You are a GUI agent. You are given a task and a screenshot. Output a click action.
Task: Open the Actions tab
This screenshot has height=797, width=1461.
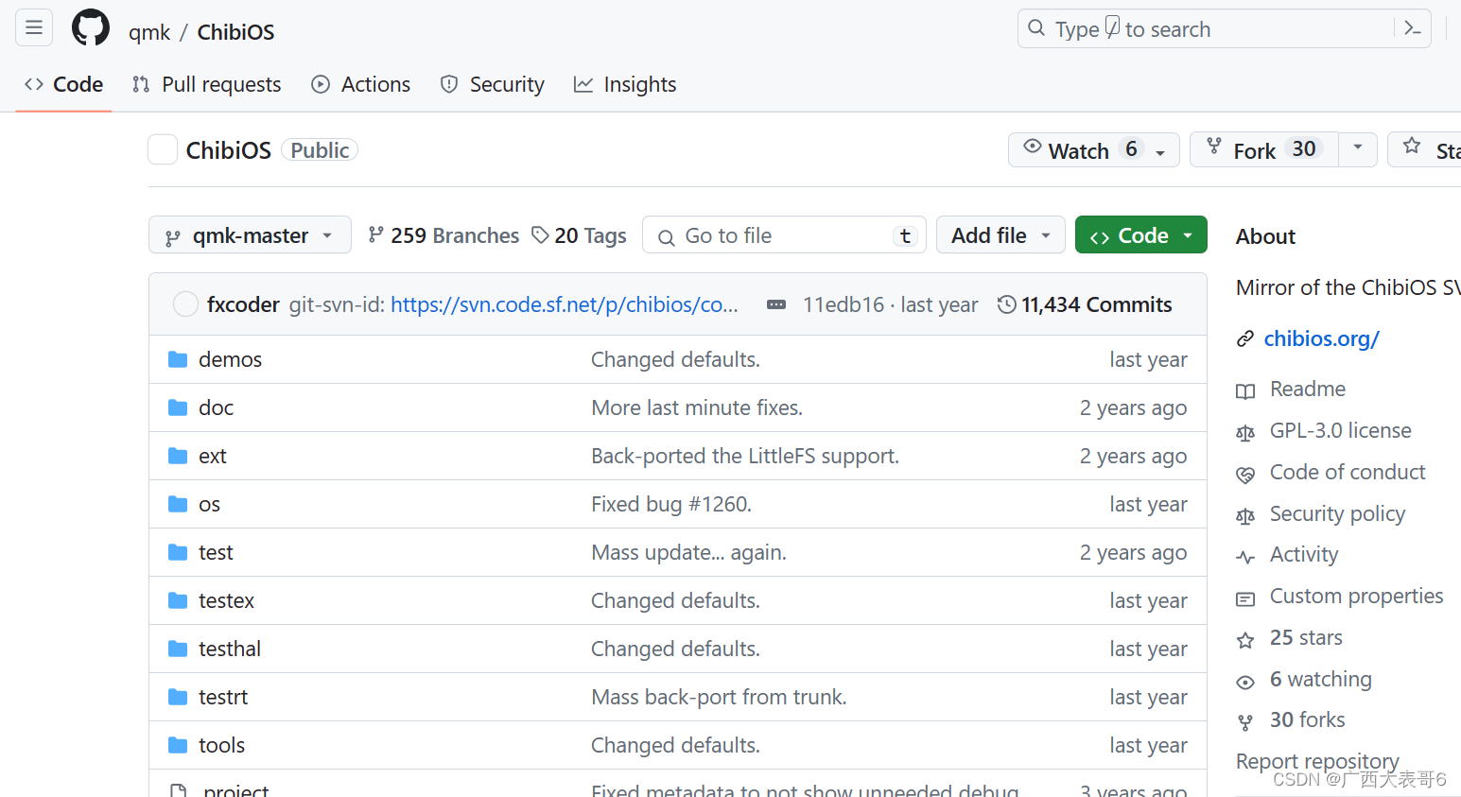click(x=361, y=84)
